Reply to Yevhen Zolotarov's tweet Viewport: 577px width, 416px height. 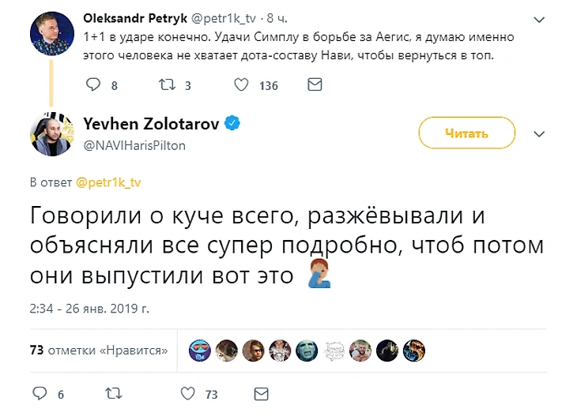40,393
